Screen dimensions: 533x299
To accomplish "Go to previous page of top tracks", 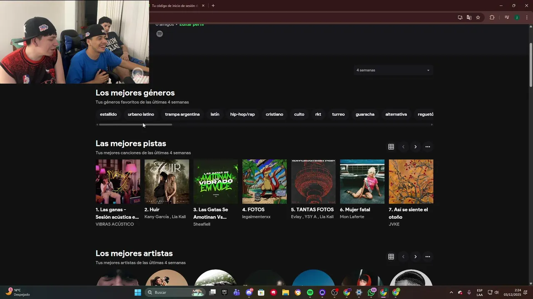I will click(x=403, y=147).
